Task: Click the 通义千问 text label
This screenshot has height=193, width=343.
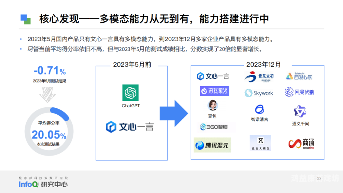Action: tap(301, 124)
